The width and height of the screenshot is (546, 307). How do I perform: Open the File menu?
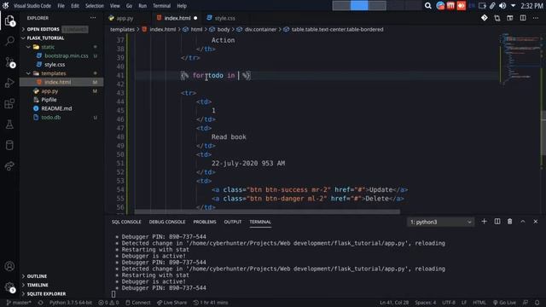(61, 6)
